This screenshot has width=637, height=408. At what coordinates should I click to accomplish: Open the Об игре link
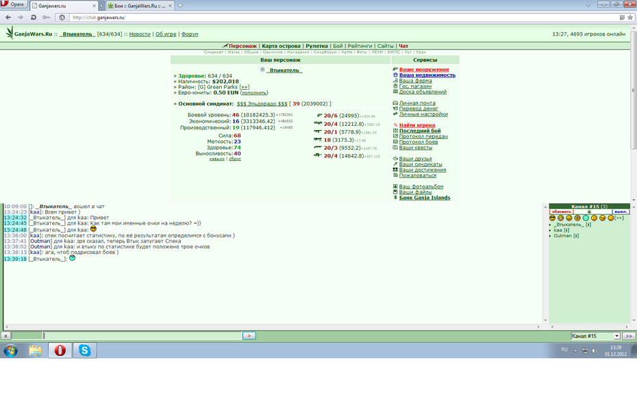[166, 34]
